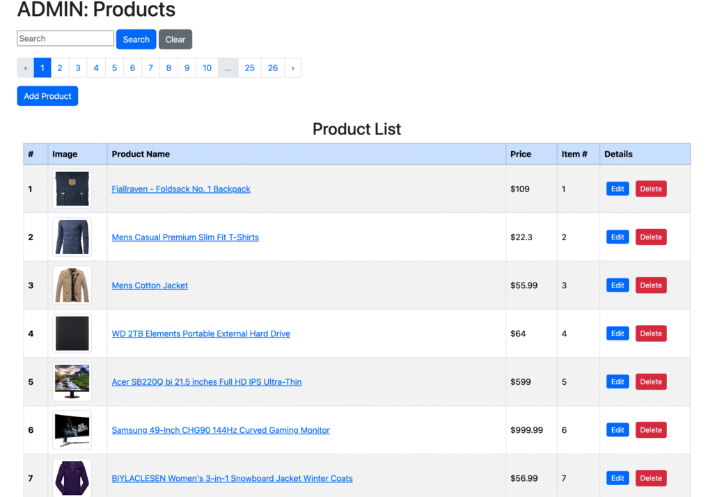Delete the Mens Cotton Jacket product
Viewport: 713px width, 497px height.
click(x=650, y=285)
